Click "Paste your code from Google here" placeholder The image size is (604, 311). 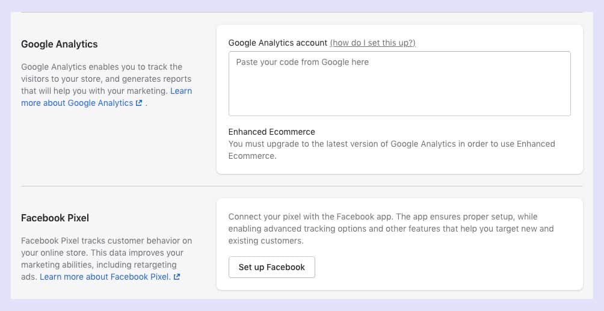tap(303, 62)
